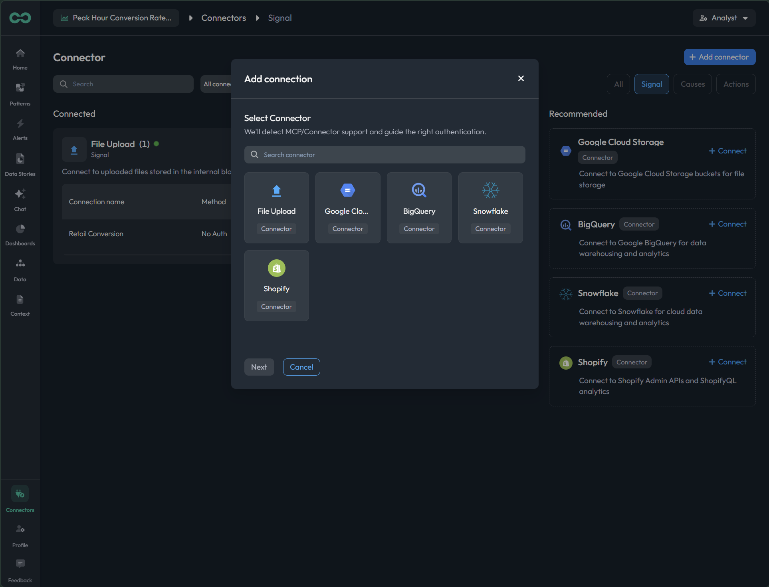The image size is (769, 587).
Task: Select the Shopify connector tile
Action: [276, 286]
